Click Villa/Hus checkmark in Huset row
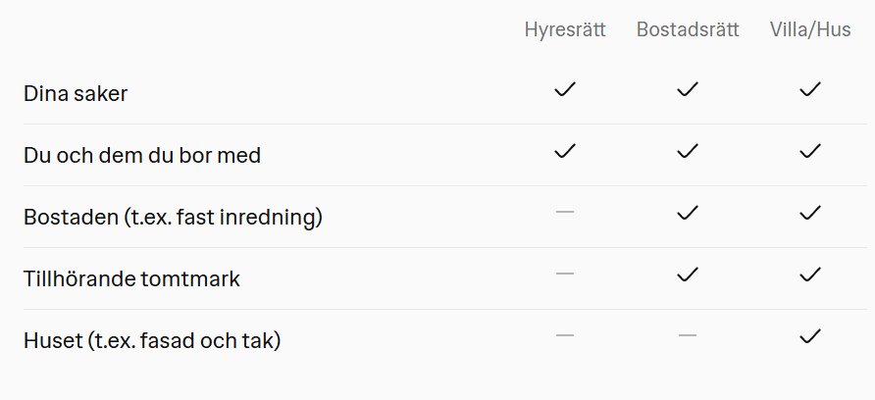The height and width of the screenshot is (400, 875). (x=810, y=337)
